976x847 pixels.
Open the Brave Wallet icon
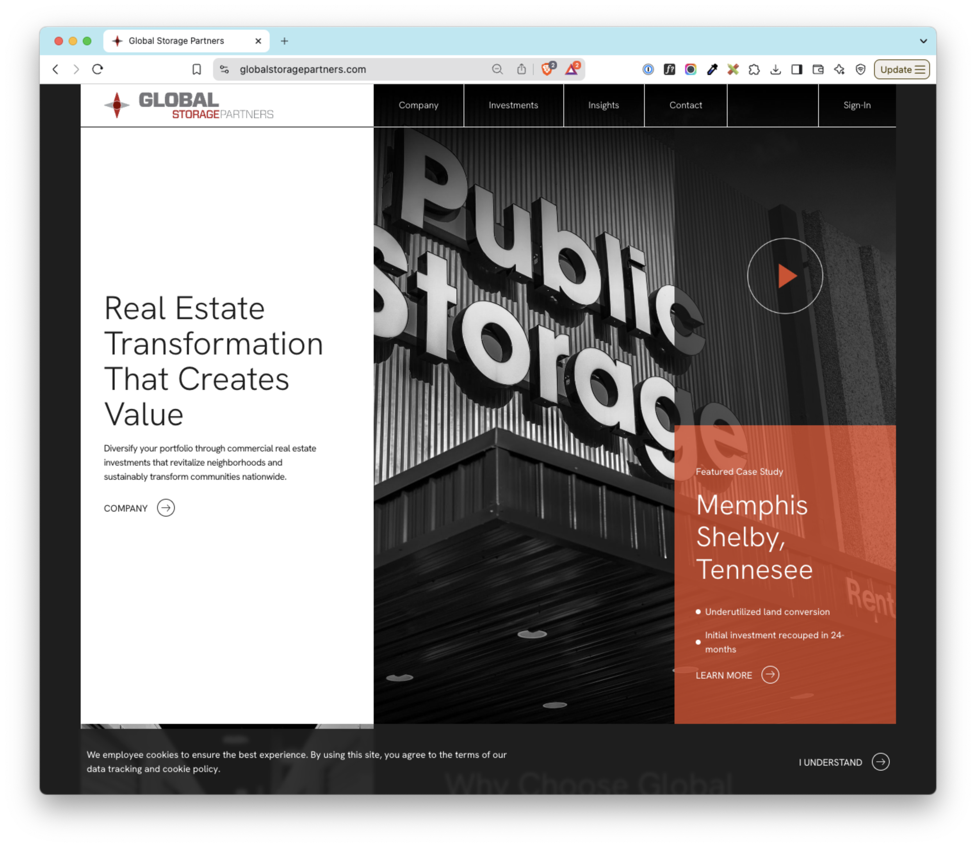[x=818, y=69]
